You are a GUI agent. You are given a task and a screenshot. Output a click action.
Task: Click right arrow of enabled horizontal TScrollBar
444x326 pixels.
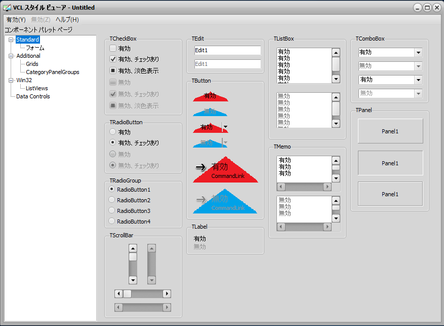point(167,294)
